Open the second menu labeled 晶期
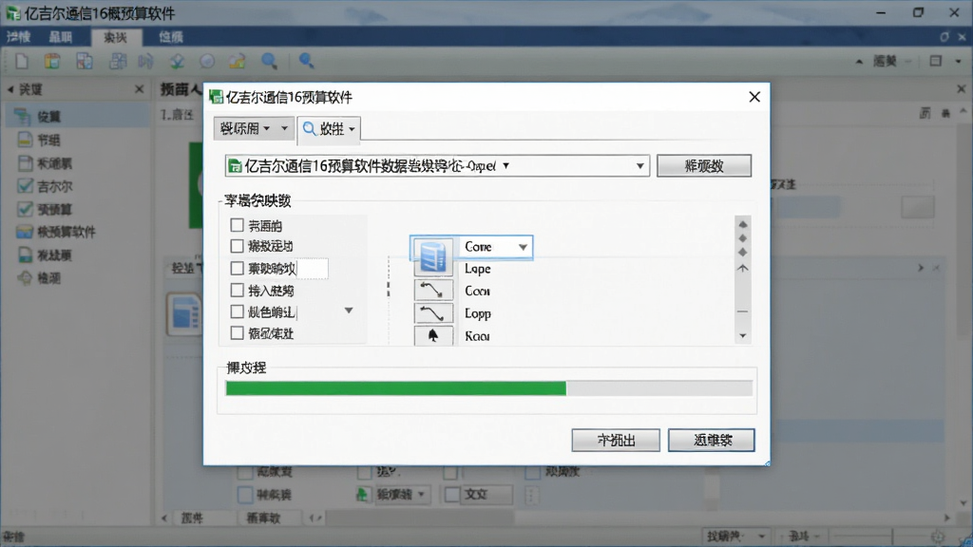 pyautogui.click(x=60, y=37)
